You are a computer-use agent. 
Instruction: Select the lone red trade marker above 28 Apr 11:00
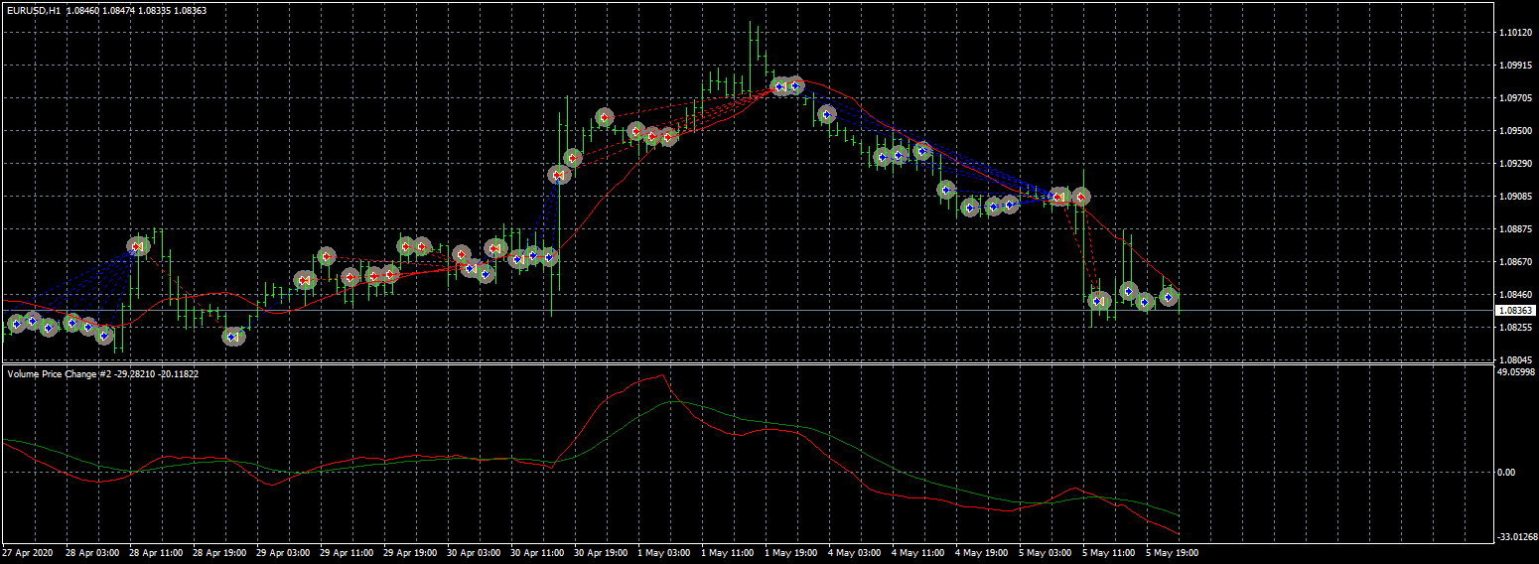(138, 245)
